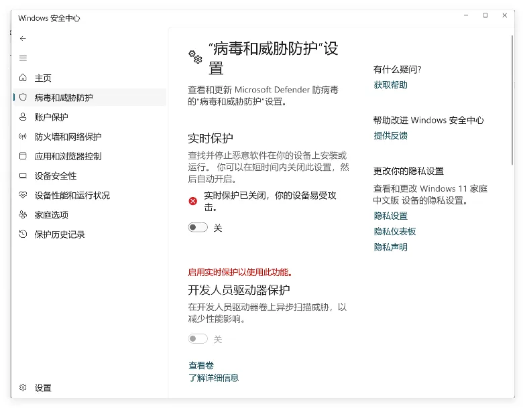Image resolution: width=525 pixels, height=408 pixels.
Task: Click the red error icon for 实时保护
Action: [x=193, y=201]
